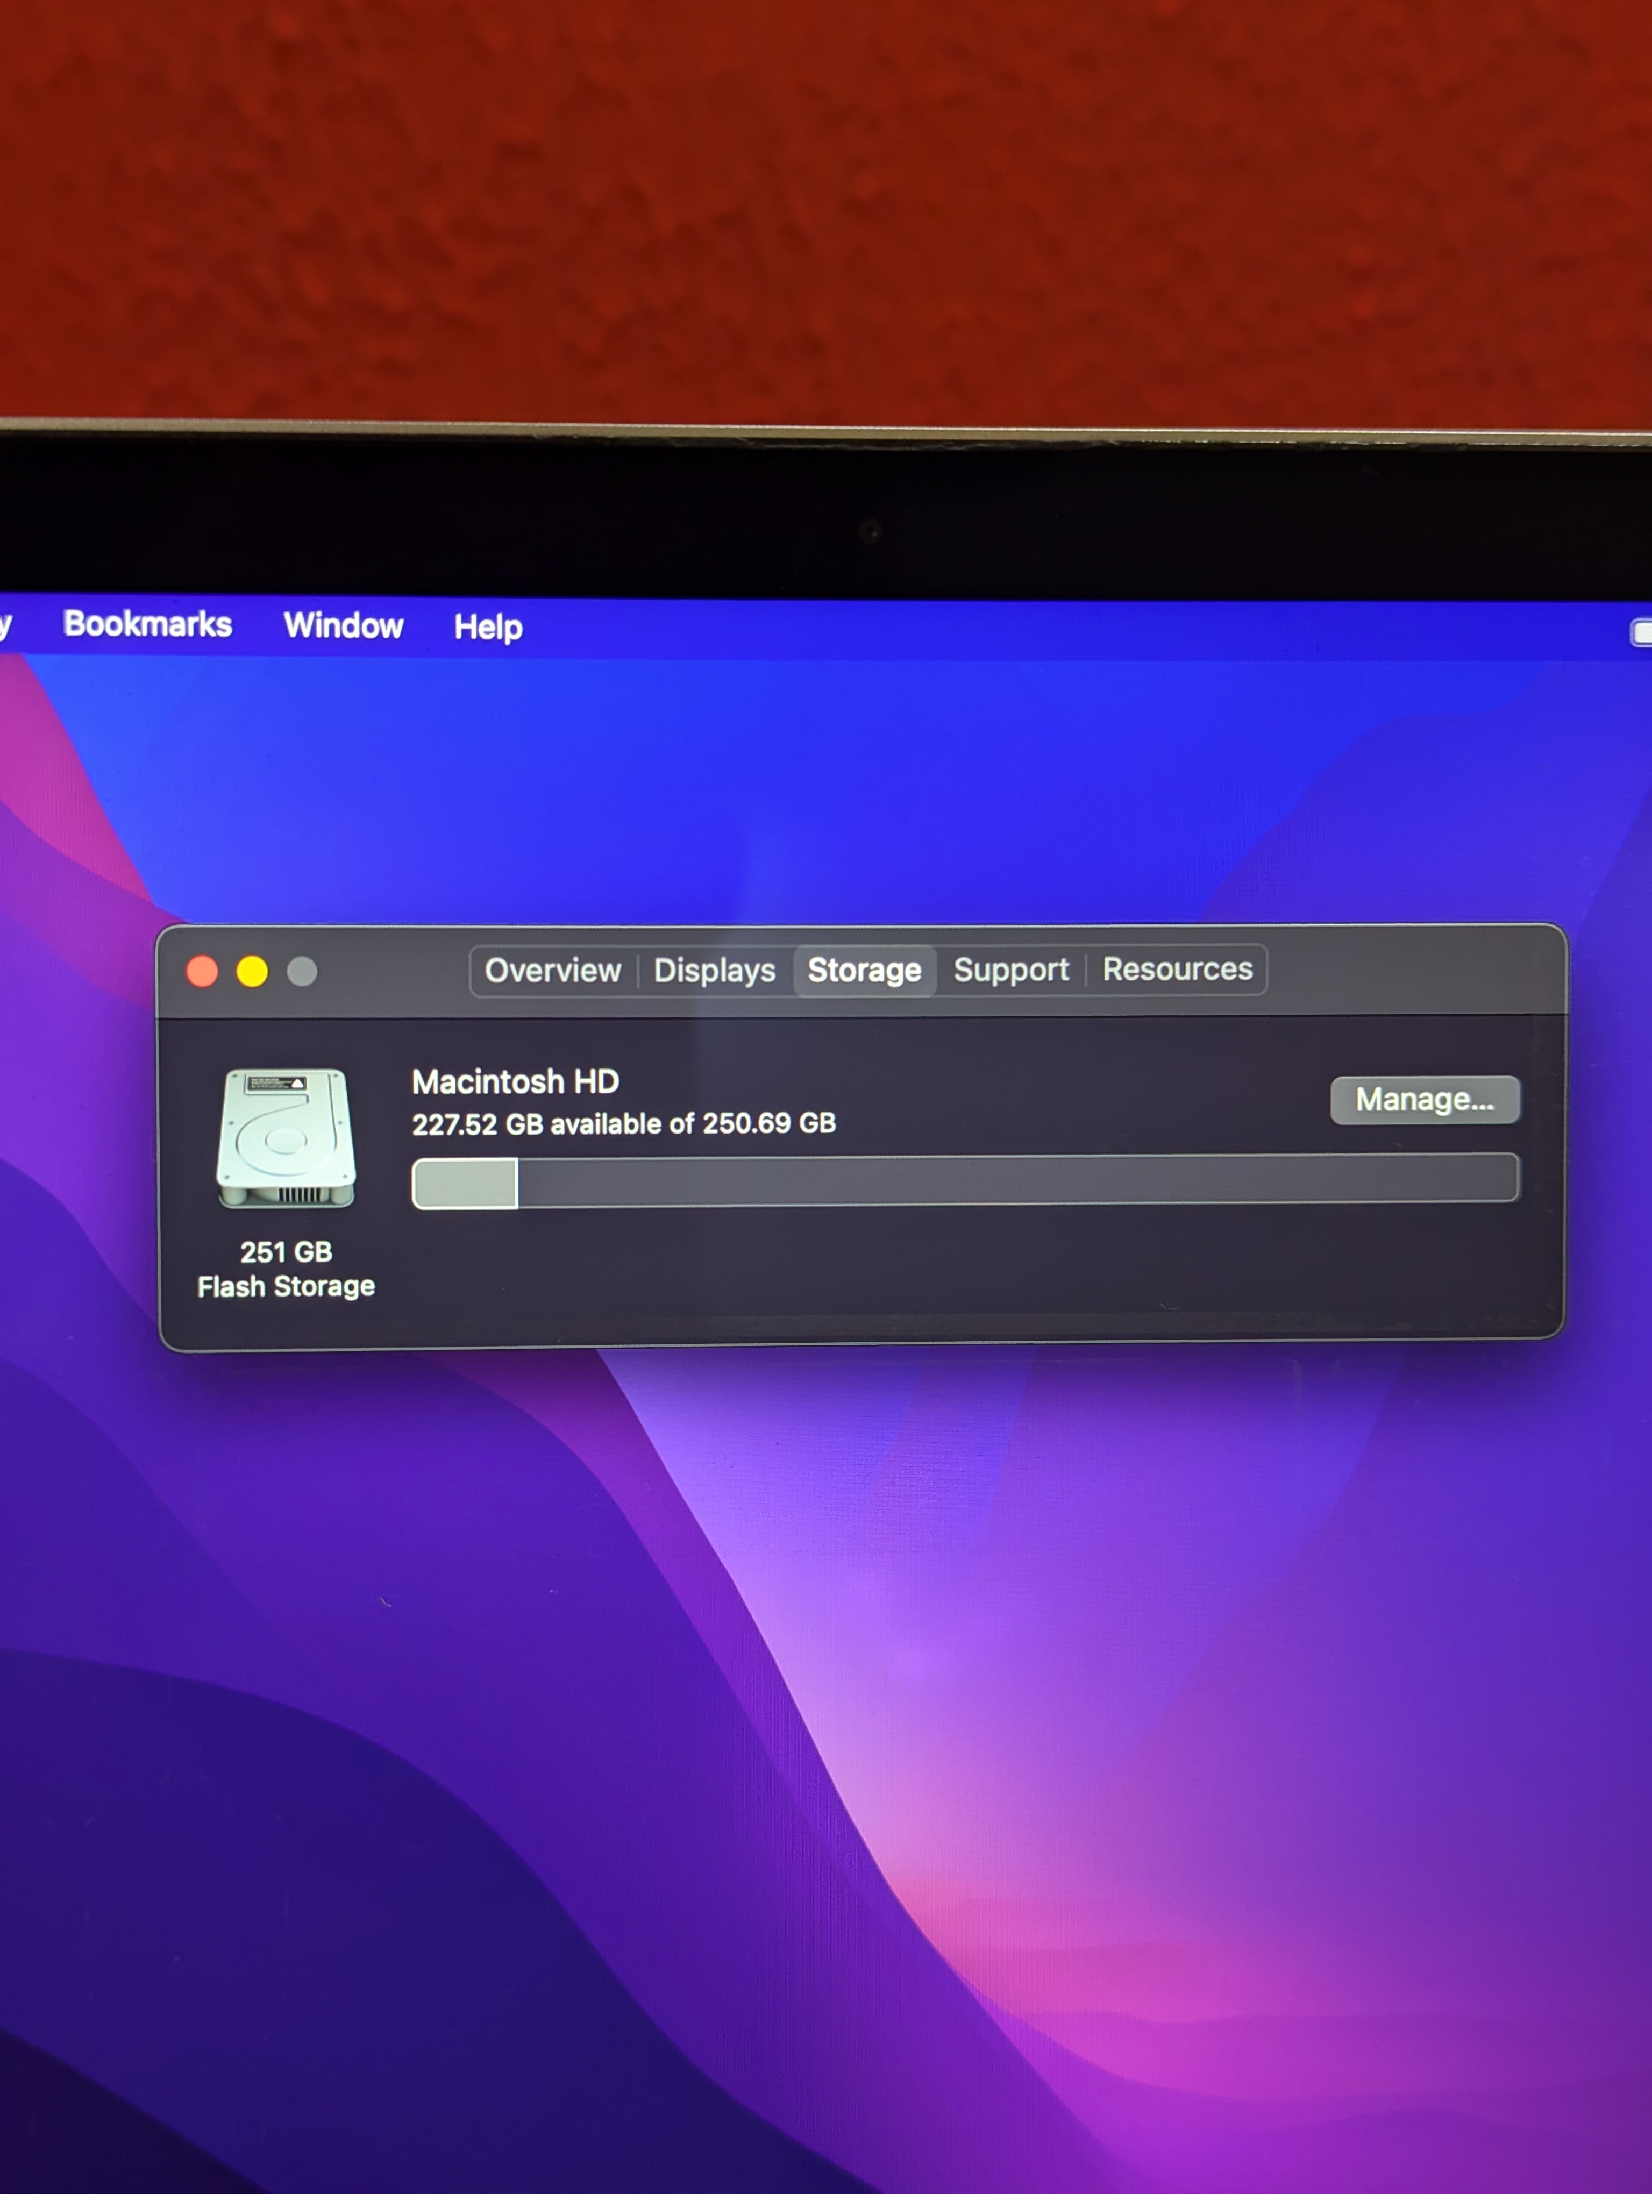The width and height of the screenshot is (1652, 2194).
Task: Select the Storage tab
Action: point(865,970)
